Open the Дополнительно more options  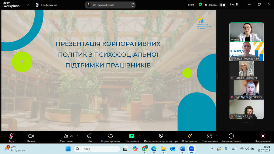pos(231,137)
